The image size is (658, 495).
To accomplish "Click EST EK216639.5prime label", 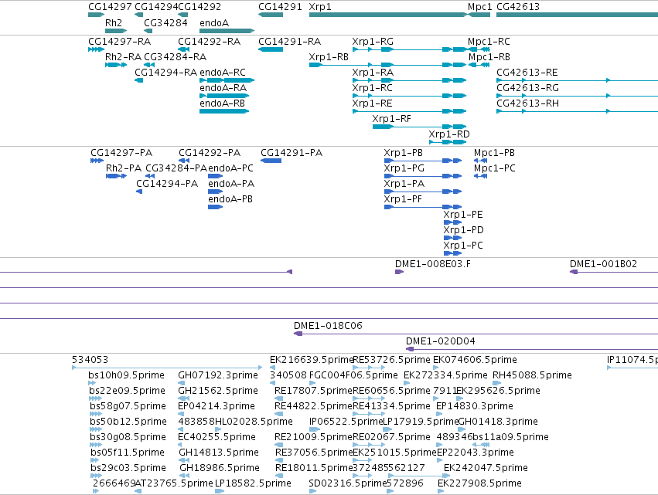I will [312, 360].
